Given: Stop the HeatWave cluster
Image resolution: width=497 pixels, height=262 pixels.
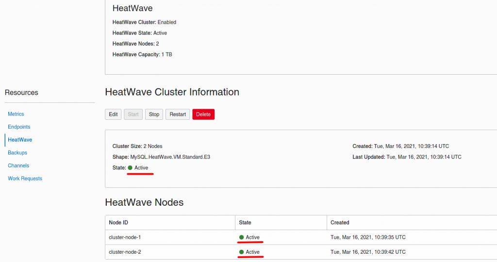Looking at the screenshot, I should pos(154,115).
